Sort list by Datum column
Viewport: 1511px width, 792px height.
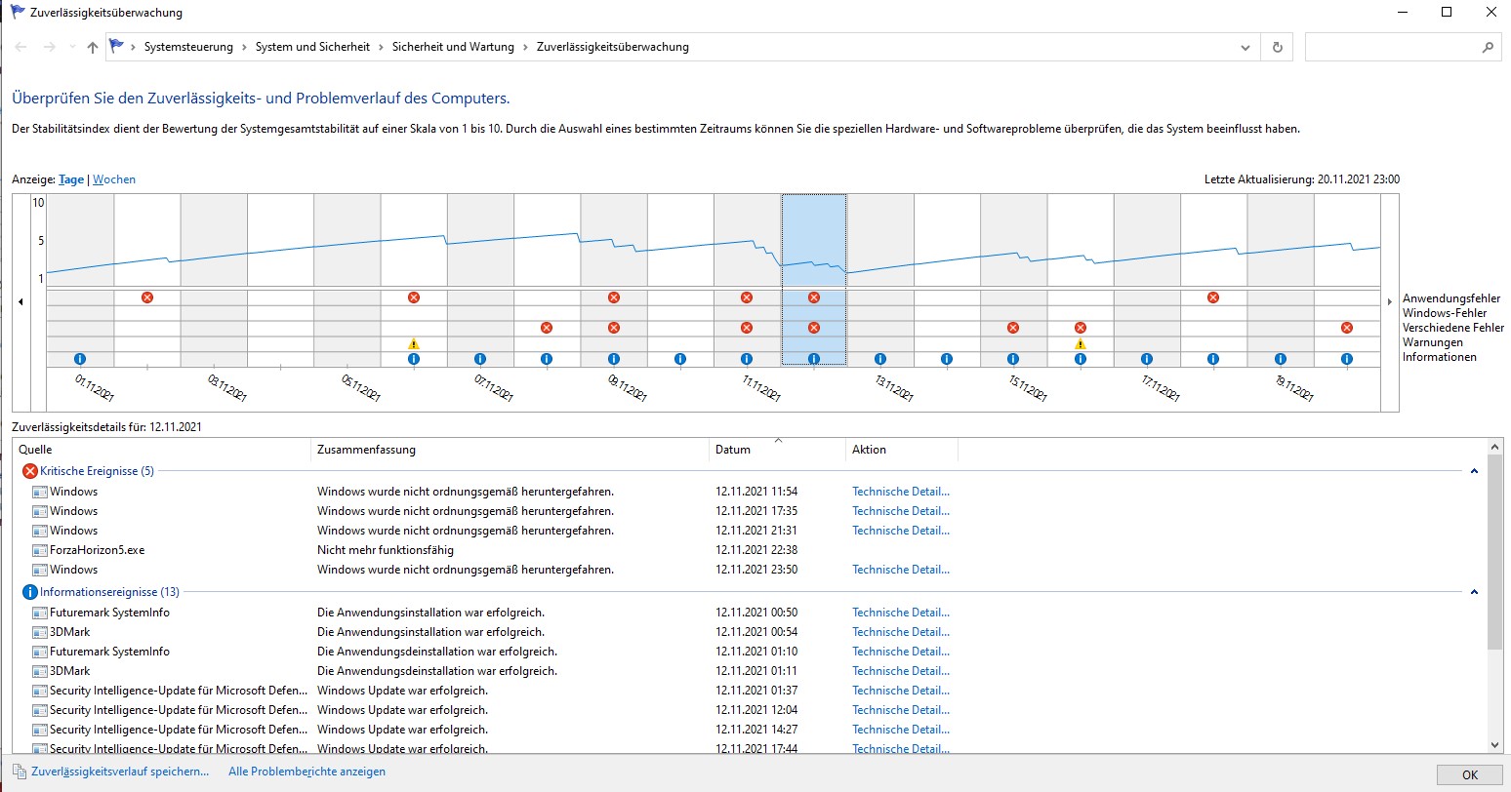click(x=777, y=450)
